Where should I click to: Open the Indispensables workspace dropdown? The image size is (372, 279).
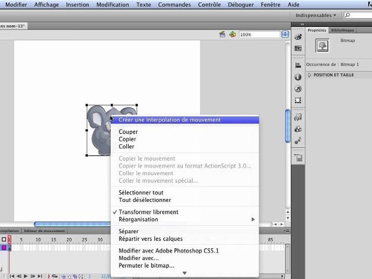315,15
